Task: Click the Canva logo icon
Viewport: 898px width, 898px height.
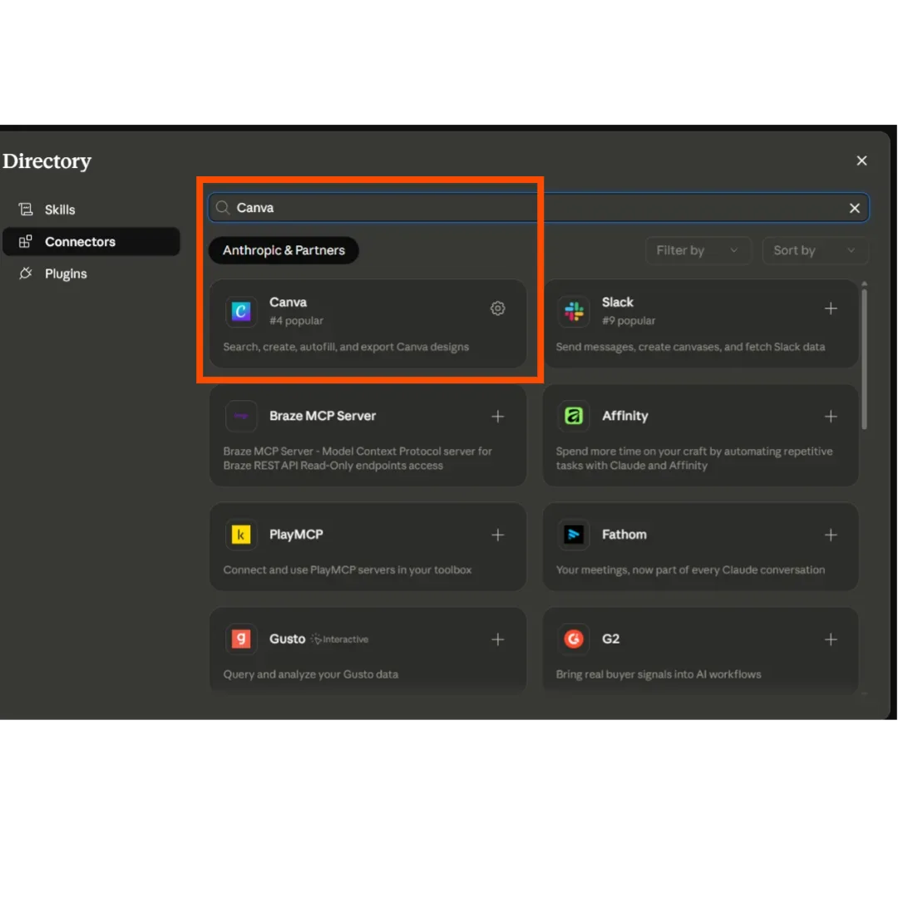Action: 240,311
